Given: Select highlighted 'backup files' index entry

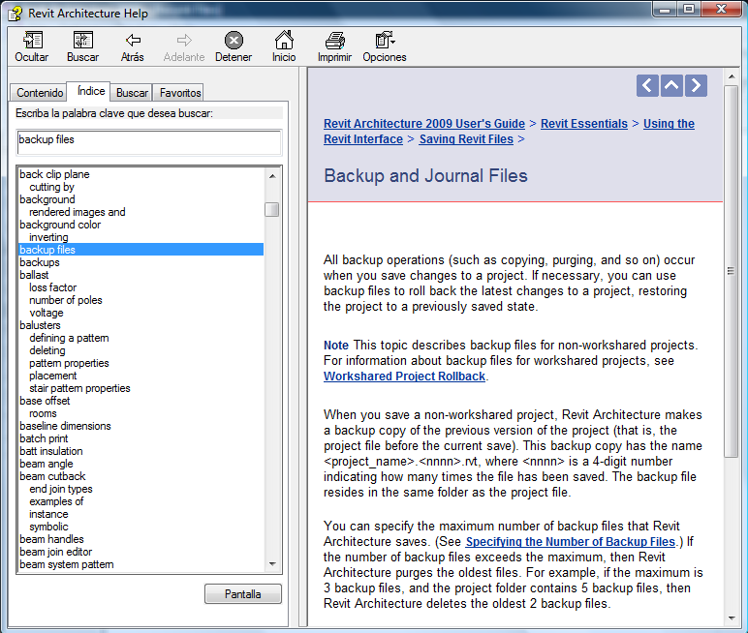Looking at the screenshot, I should 141,250.
